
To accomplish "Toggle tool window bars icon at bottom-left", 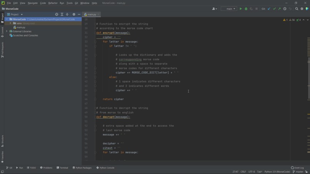I will point(2,172).
